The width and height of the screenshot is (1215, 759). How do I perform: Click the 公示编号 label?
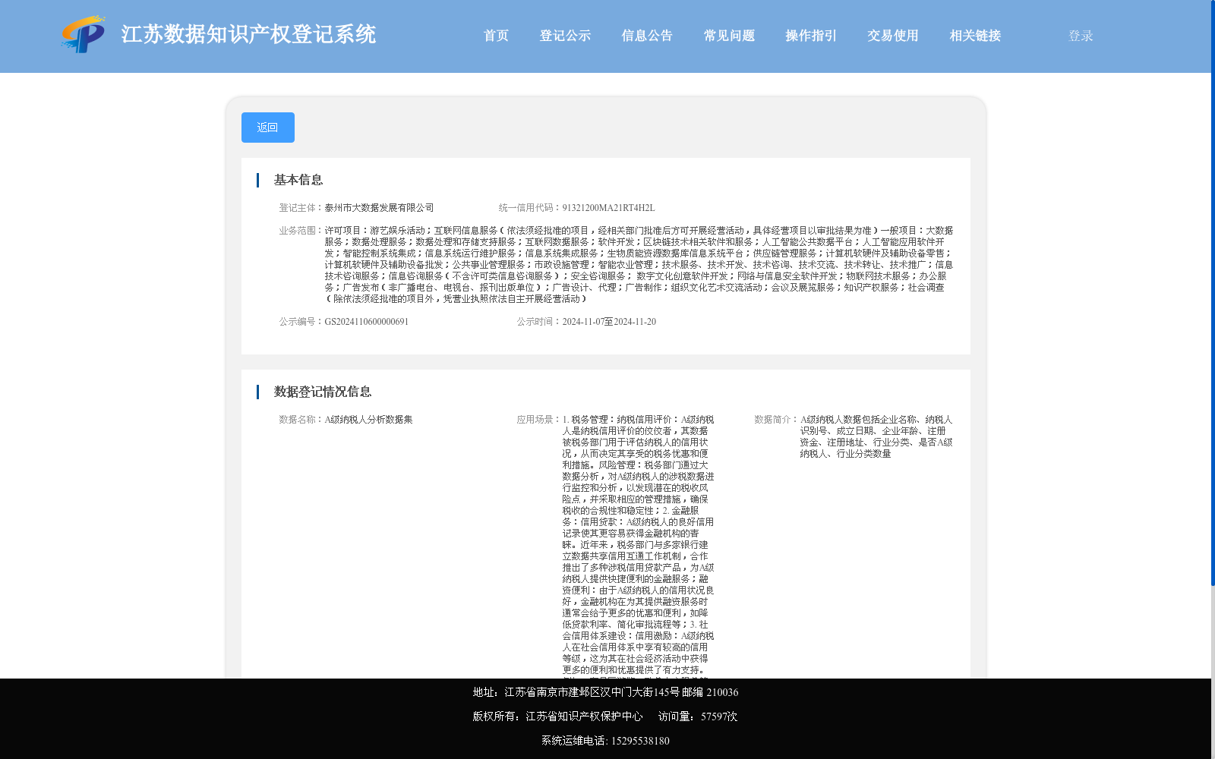(301, 322)
